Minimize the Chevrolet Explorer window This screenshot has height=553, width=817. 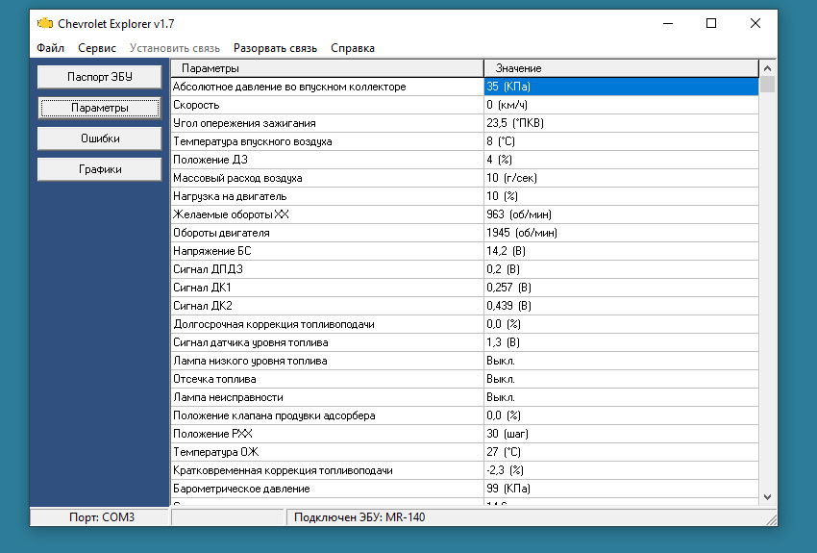(668, 23)
